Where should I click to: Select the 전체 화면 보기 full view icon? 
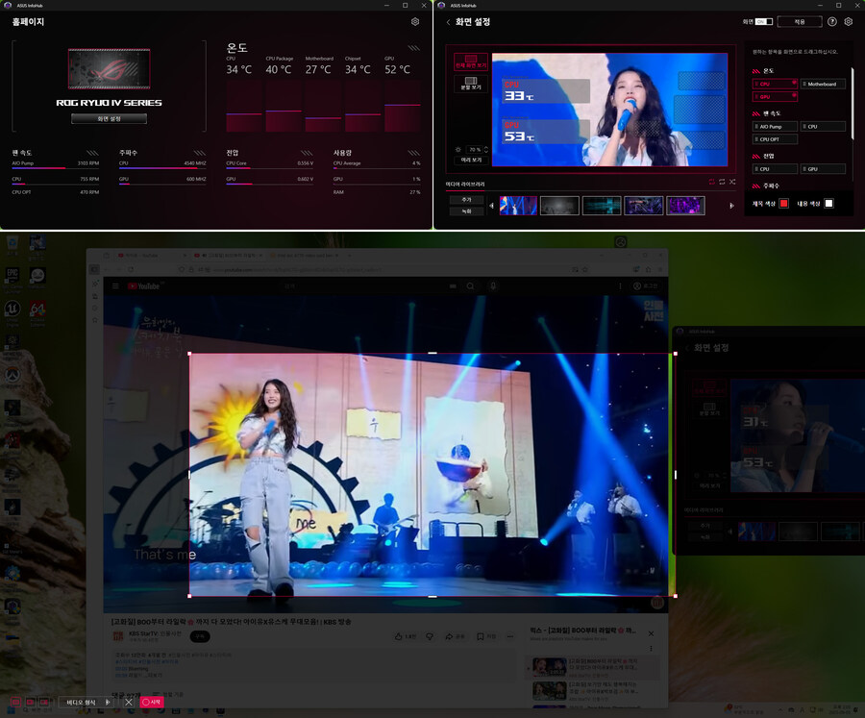pyautogui.click(x=471, y=62)
